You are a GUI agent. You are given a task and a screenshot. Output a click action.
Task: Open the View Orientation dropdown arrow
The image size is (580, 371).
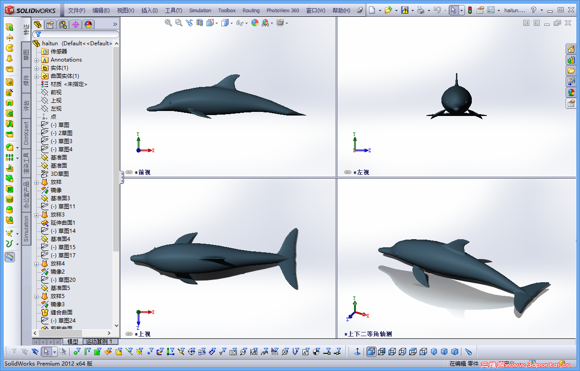tap(217, 23)
